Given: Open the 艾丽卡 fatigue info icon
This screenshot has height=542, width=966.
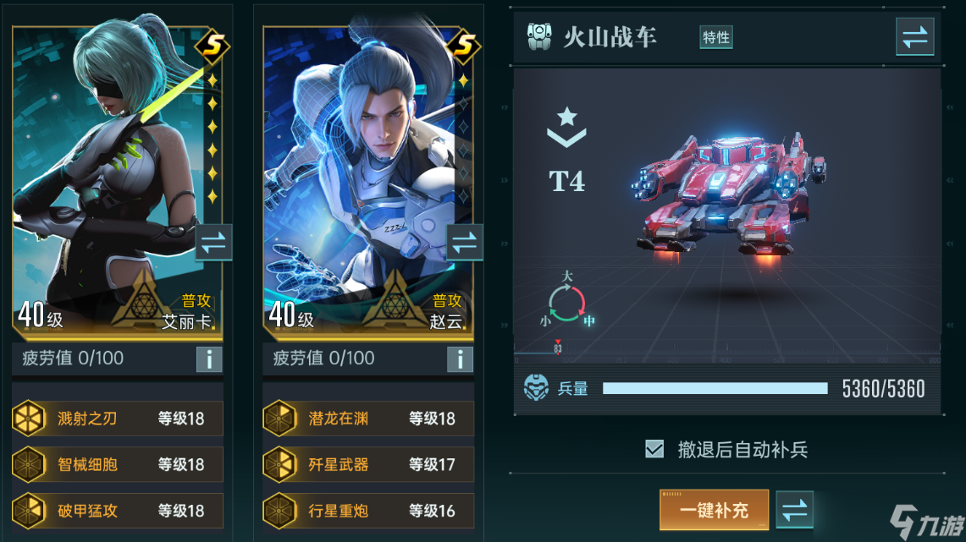Looking at the screenshot, I should pyautogui.click(x=209, y=359).
